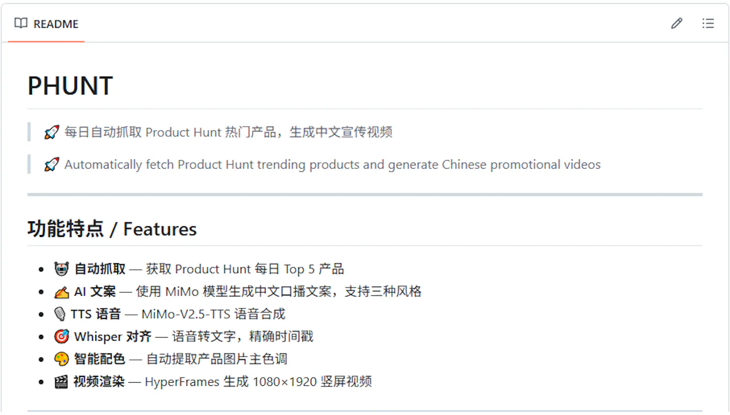
Task: Click the 功能特点 / Features heading
Action: [112, 229]
